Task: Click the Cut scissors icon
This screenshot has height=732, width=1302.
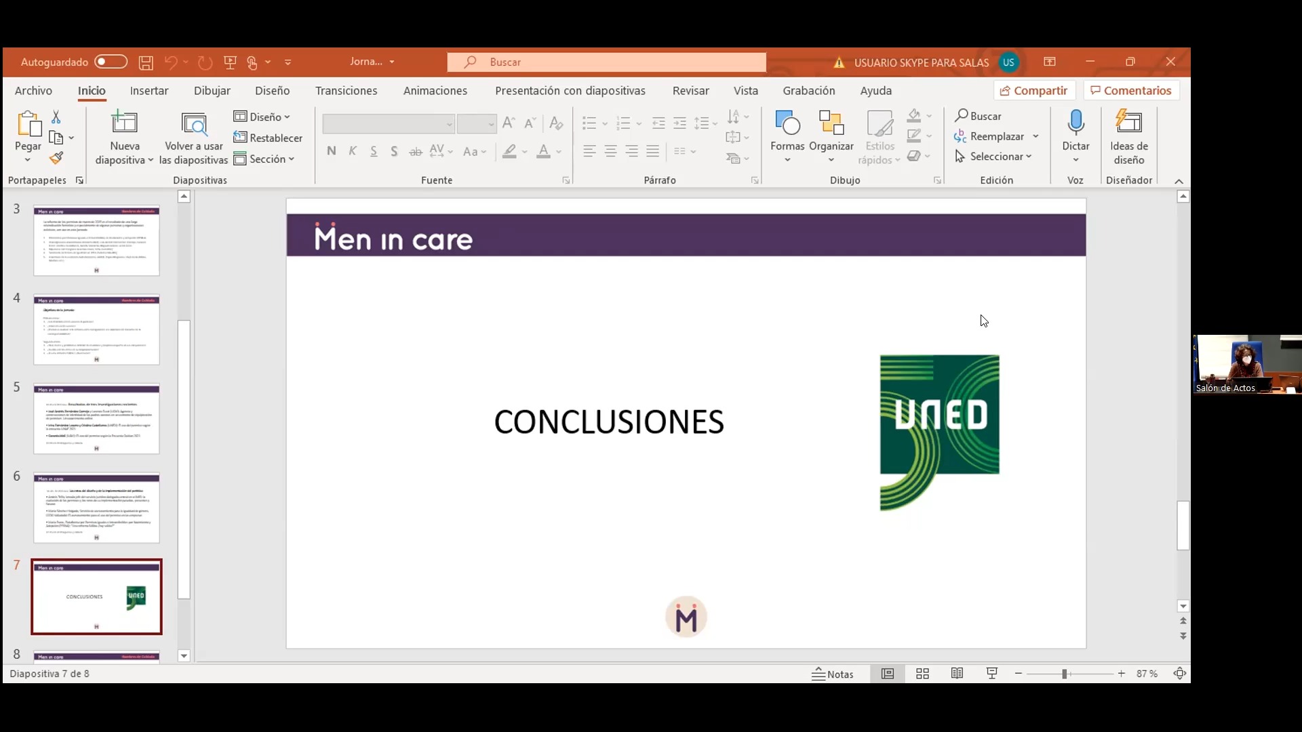Action: [56, 117]
